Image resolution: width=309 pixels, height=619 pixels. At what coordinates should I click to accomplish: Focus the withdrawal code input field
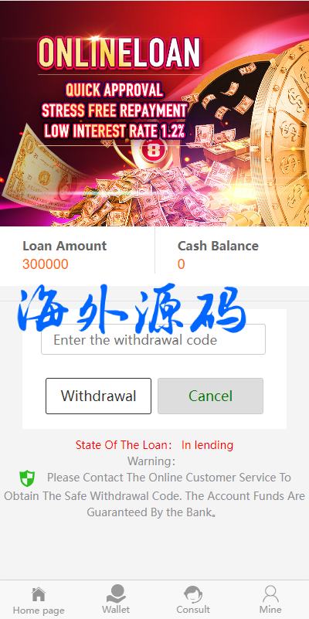coord(153,339)
